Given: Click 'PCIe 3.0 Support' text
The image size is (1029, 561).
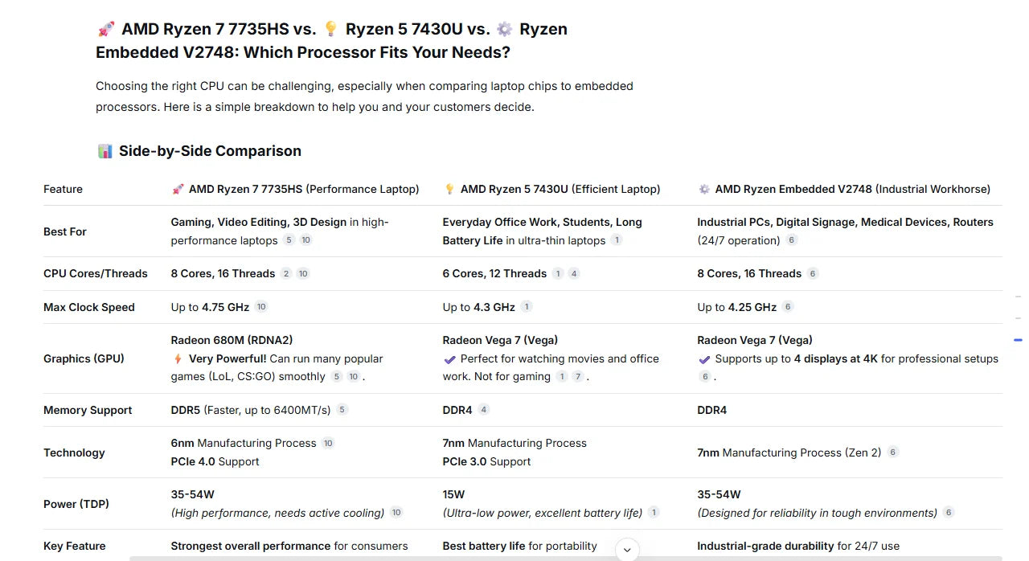Looking at the screenshot, I should pos(487,461).
